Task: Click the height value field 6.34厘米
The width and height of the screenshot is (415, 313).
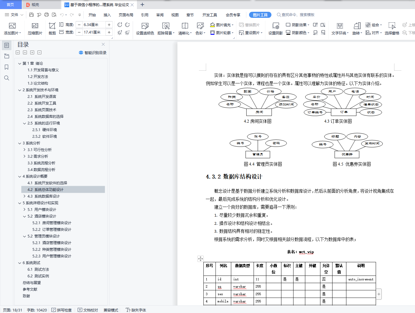Action: click(94, 25)
